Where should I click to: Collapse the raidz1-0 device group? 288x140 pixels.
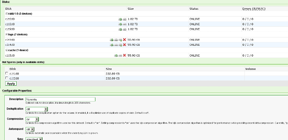tap(7, 14)
